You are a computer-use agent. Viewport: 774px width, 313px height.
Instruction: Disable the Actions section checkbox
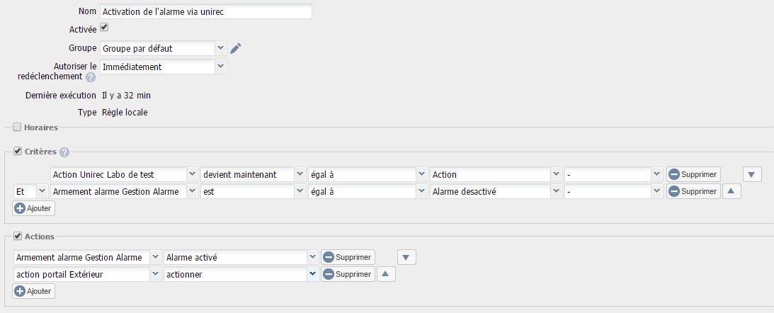[17, 236]
